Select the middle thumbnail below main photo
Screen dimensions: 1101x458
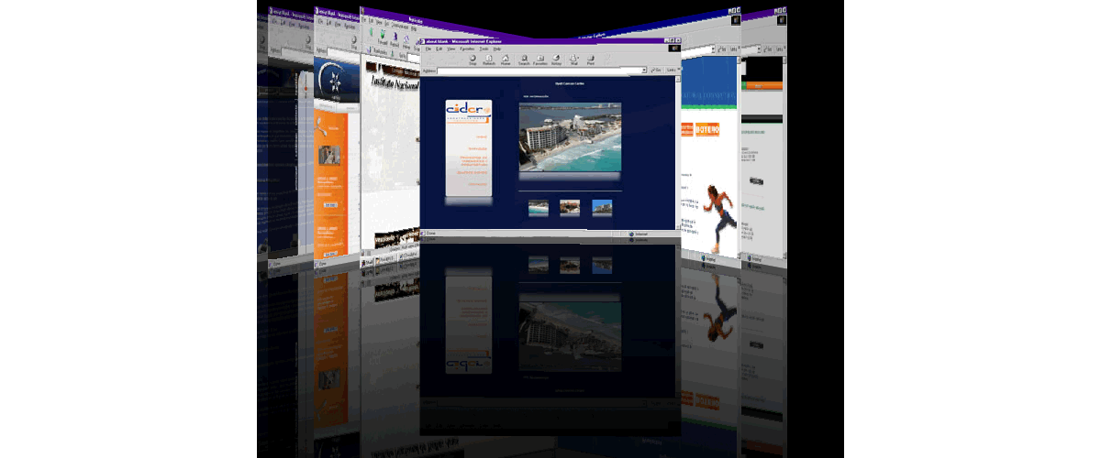(x=570, y=208)
